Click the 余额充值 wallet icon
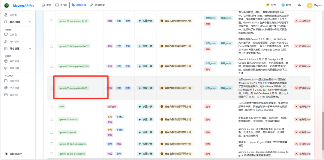 (6, 81)
